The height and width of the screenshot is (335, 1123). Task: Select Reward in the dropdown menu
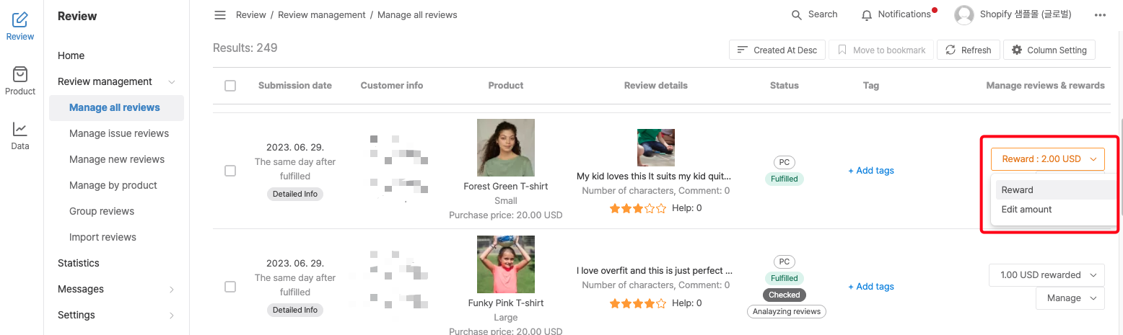pos(1017,190)
